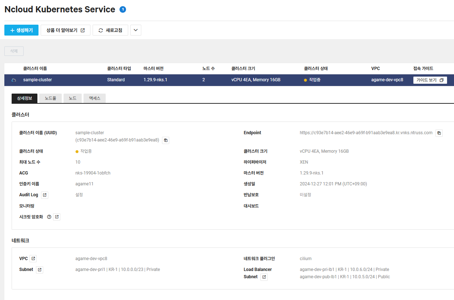Open the VPC external link icon
Screen dimensions: 454x300
33,259
